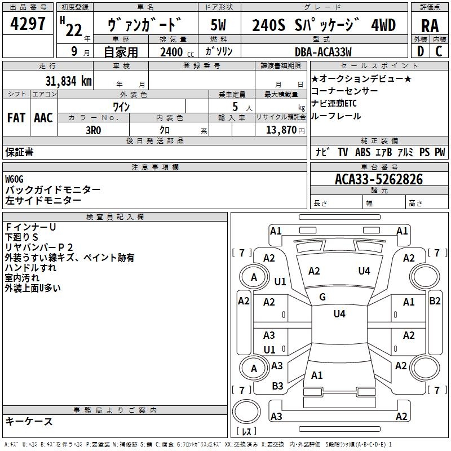
Task: Click the air conditioner value AAC
Action: (x=43, y=118)
